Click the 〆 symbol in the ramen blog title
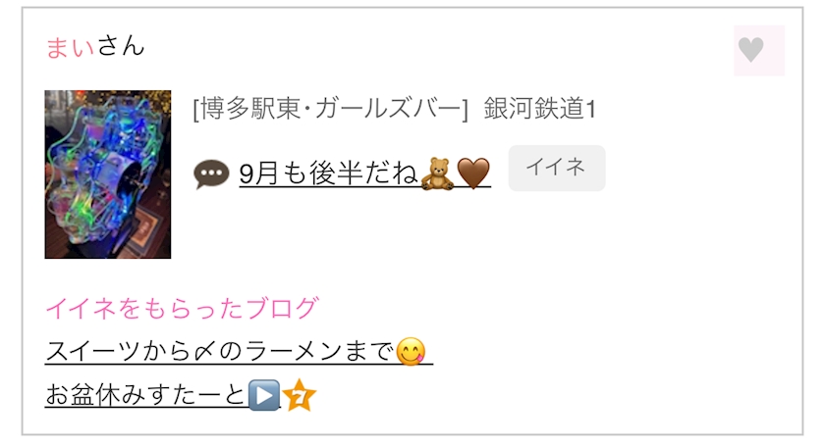This screenshot has width=825, height=447. click(x=204, y=352)
